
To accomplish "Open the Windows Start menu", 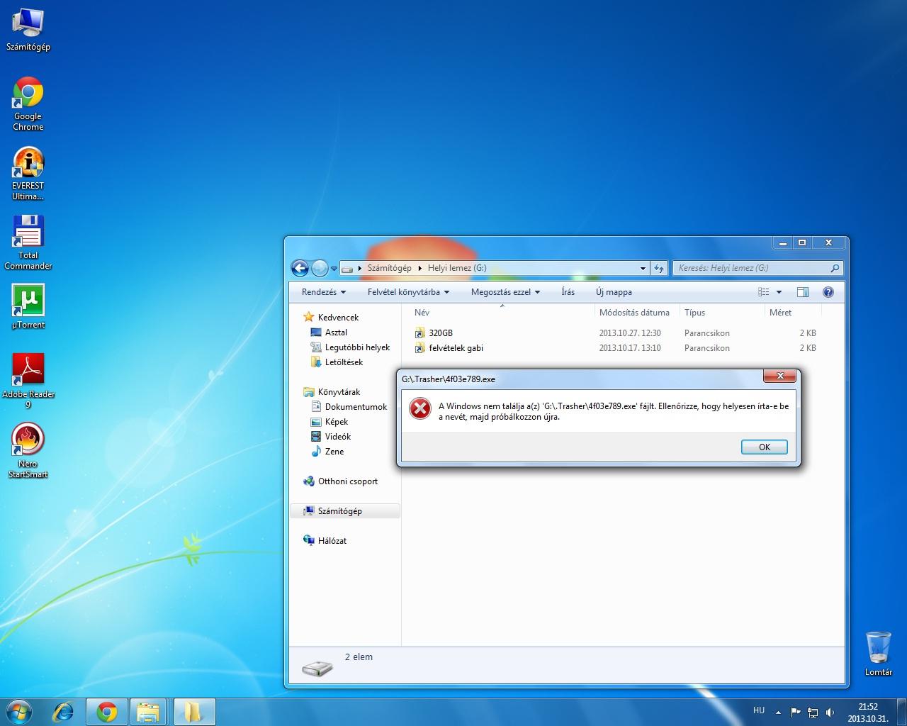I will [x=19, y=711].
